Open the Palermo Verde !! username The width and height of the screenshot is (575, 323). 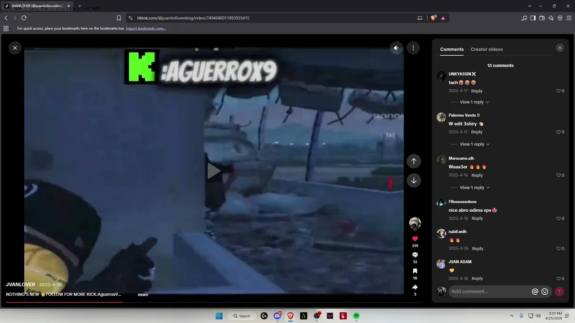coord(464,115)
